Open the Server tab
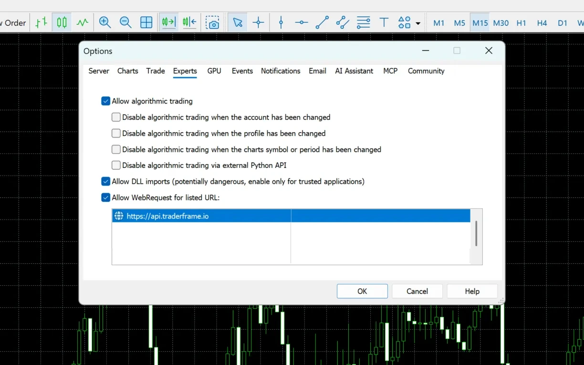Image resolution: width=584 pixels, height=365 pixels. pos(99,71)
